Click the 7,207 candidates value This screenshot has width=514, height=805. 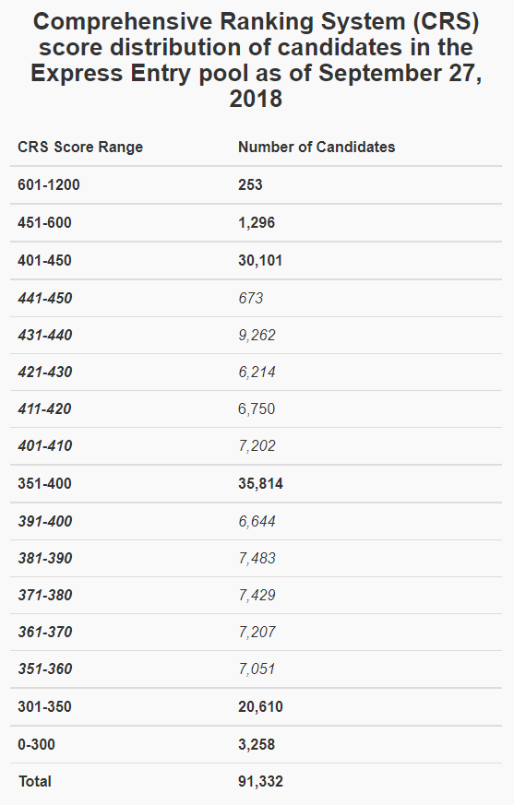257,632
